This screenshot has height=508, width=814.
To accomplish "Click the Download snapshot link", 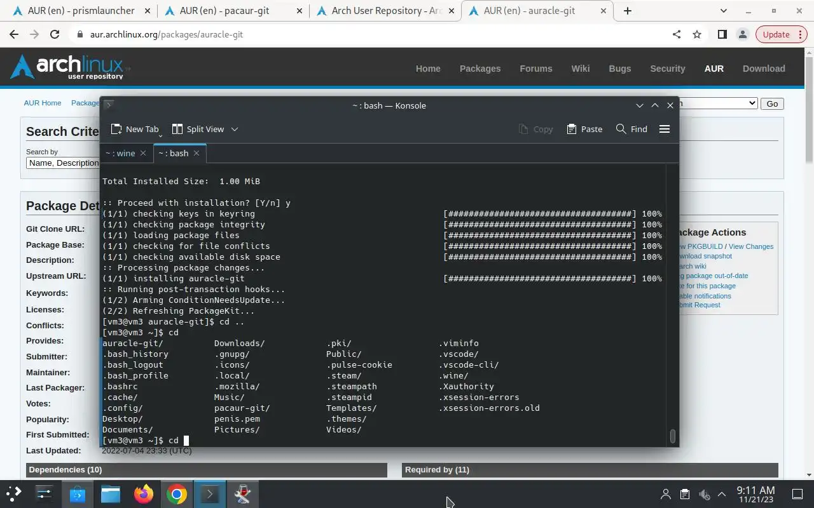I will click(705, 256).
